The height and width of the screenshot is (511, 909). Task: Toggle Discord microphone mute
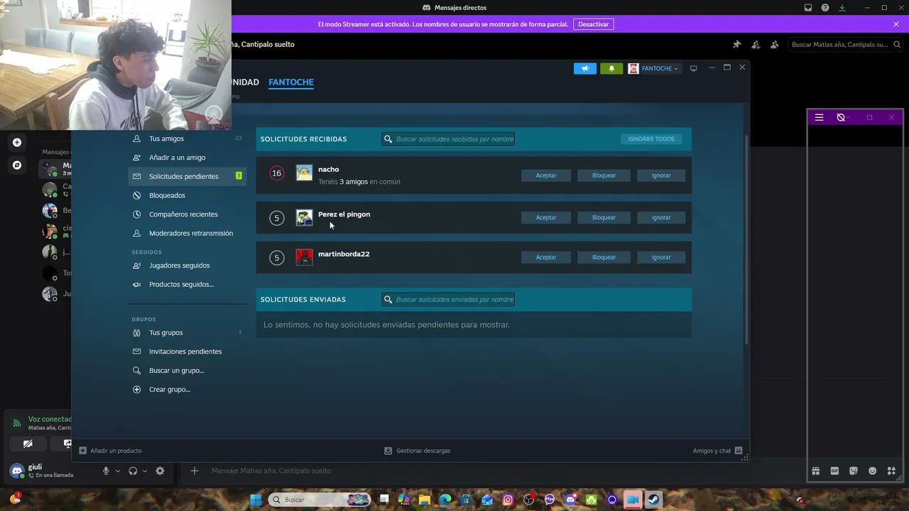pos(106,471)
